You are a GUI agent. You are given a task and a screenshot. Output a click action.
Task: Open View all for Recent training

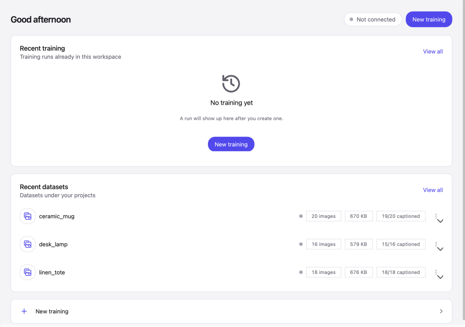click(433, 51)
